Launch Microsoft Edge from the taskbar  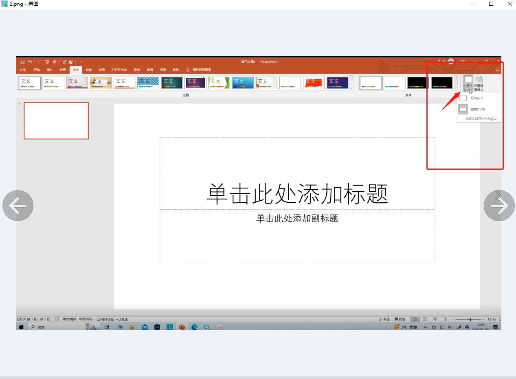point(194,327)
